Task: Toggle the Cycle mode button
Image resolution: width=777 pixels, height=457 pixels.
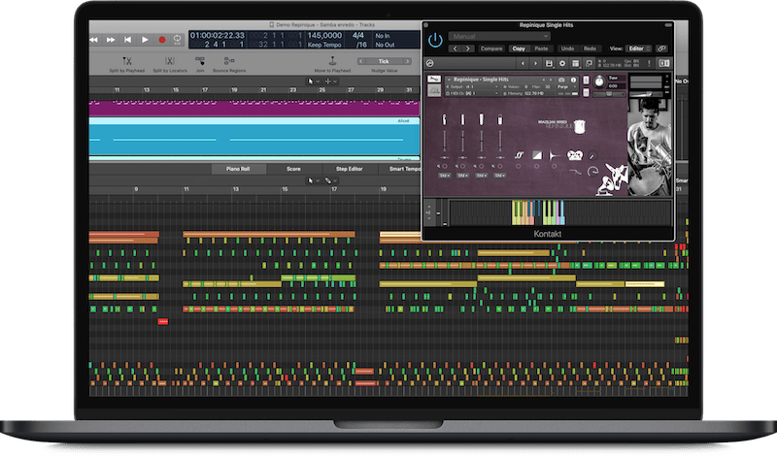Action: (x=177, y=40)
